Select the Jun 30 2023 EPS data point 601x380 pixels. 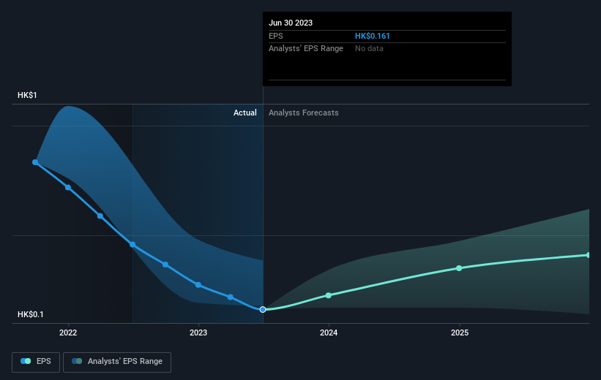tap(263, 309)
